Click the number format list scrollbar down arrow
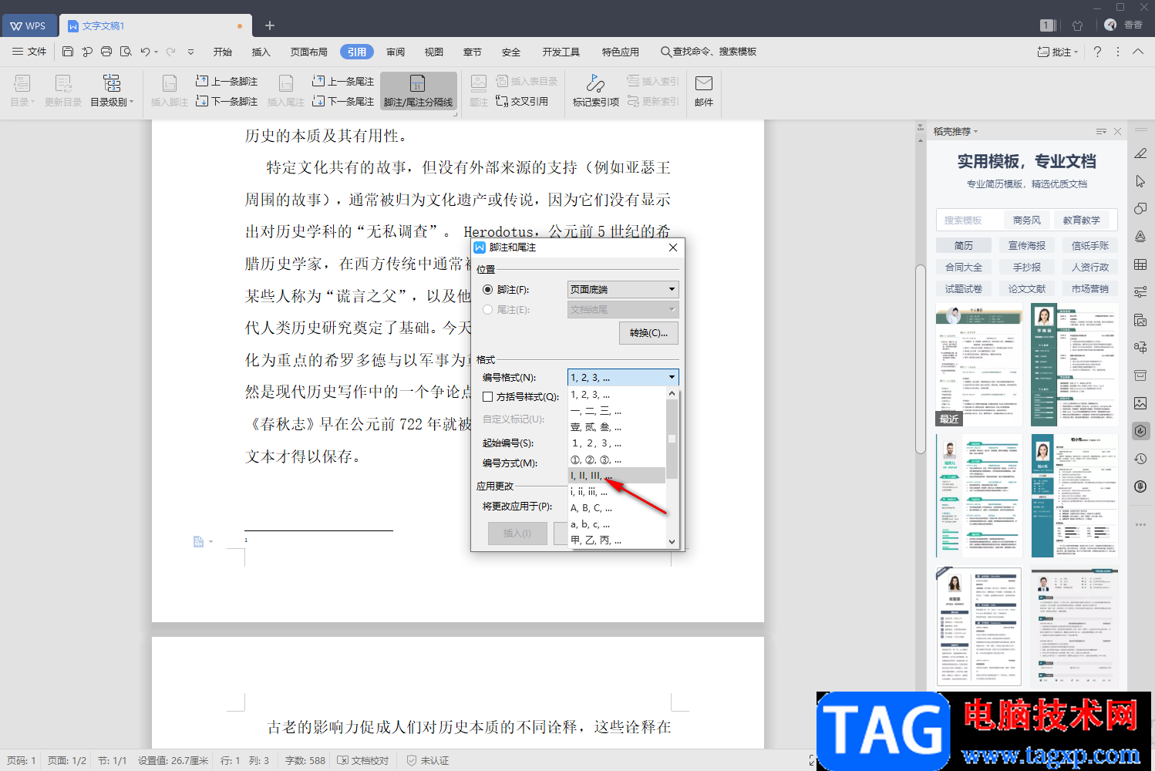 coord(672,542)
